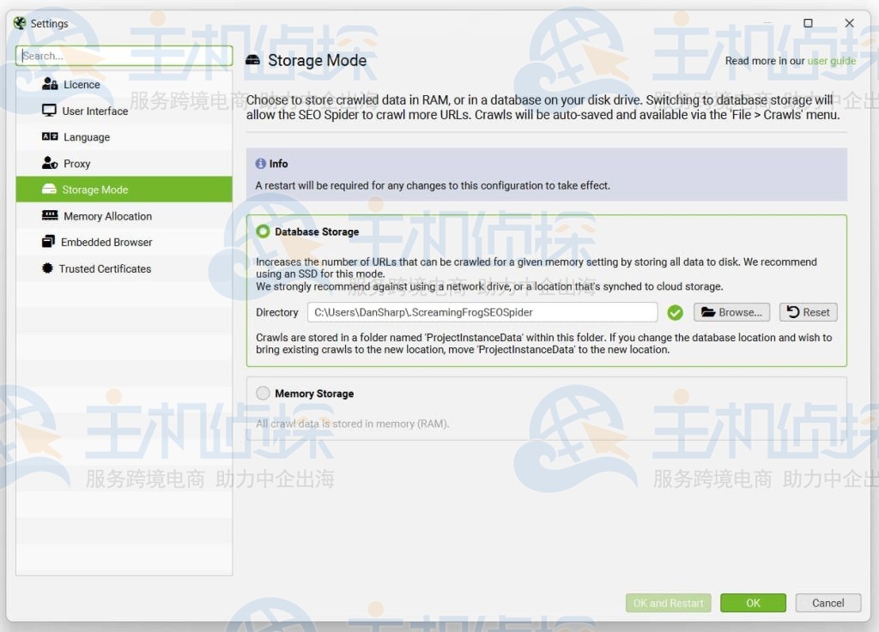Click the Storage Mode header drive icon
The image size is (879, 632).
click(253, 60)
